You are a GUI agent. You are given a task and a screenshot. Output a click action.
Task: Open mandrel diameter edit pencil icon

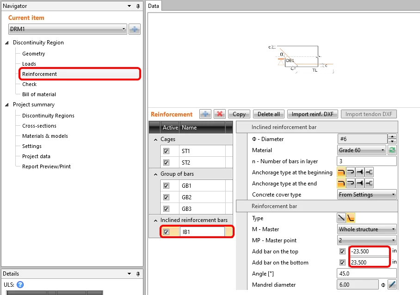(392, 284)
